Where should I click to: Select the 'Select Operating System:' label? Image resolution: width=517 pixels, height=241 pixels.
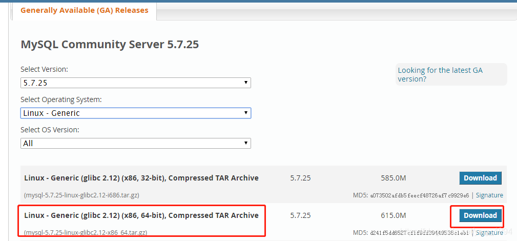coord(61,99)
